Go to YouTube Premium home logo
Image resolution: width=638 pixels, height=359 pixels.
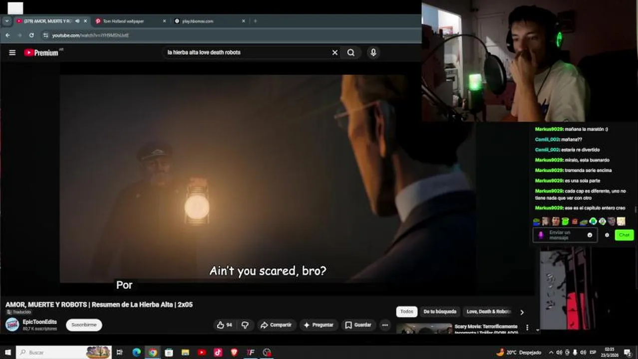point(42,52)
